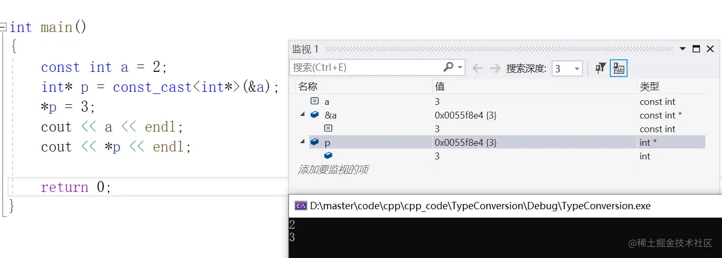Screen dimensions: 722x258
Task: Select the &a watch row name
Action: tap(330, 115)
